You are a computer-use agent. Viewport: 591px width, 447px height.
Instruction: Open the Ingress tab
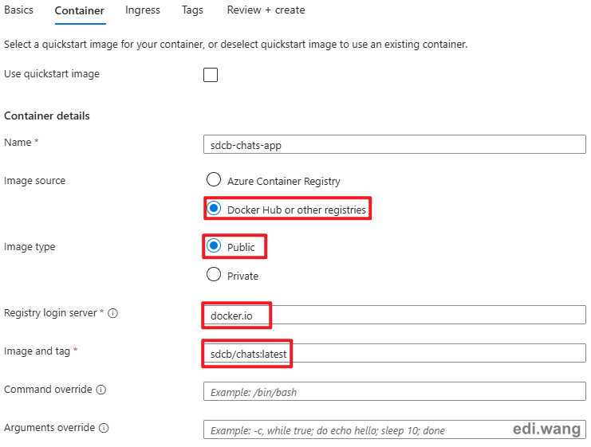[143, 10]
